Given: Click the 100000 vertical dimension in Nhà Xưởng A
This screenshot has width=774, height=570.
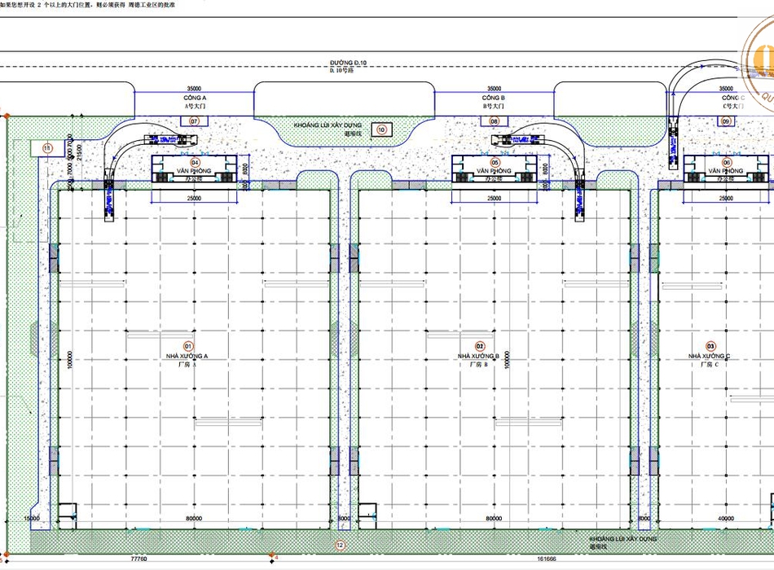Looking at the screenshot, I should pyautogui.click(x=71, y=358).
